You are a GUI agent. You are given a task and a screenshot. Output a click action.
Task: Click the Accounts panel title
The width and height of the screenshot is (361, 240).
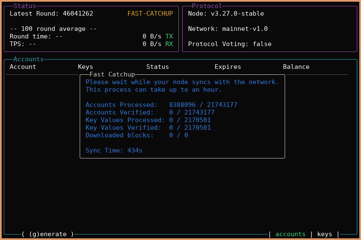coord(29,59)
